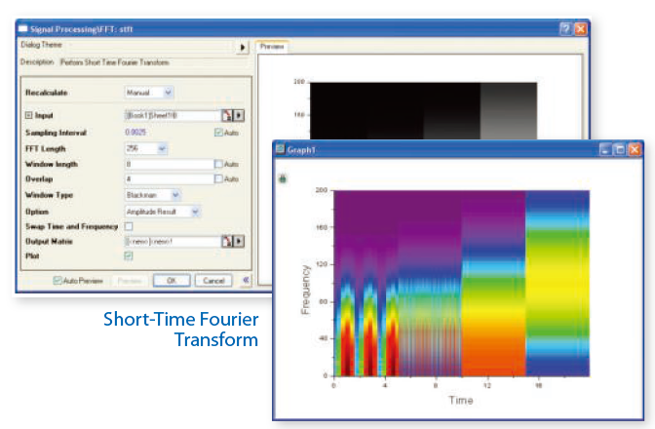
Task: Click the Cancel button
Action: click(x=212, y=280)
